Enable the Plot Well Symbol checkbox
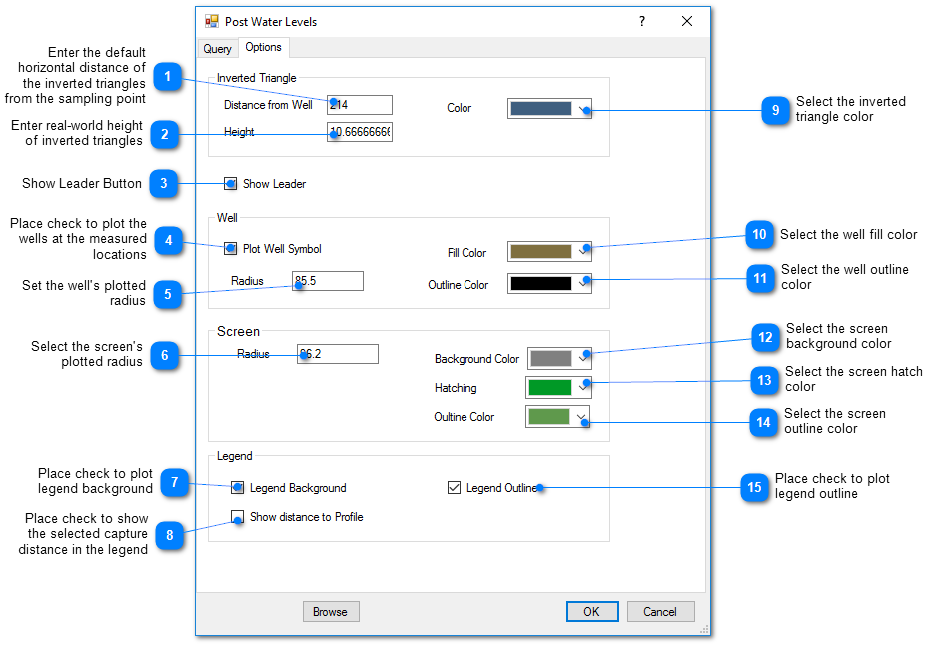Image resolution: width=931 pixels, height=646 pixels. coord(231,249)
